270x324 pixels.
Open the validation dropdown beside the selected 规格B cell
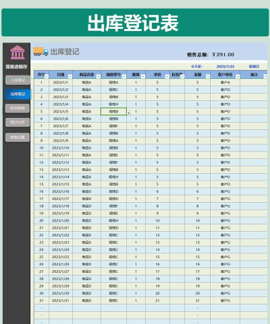[x=129, y=113]
